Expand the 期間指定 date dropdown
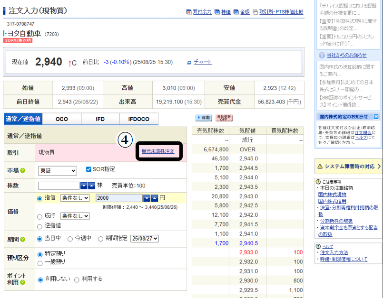Image resolution: width=383 pixels, height=298 pixels. [x=145, y=239]
